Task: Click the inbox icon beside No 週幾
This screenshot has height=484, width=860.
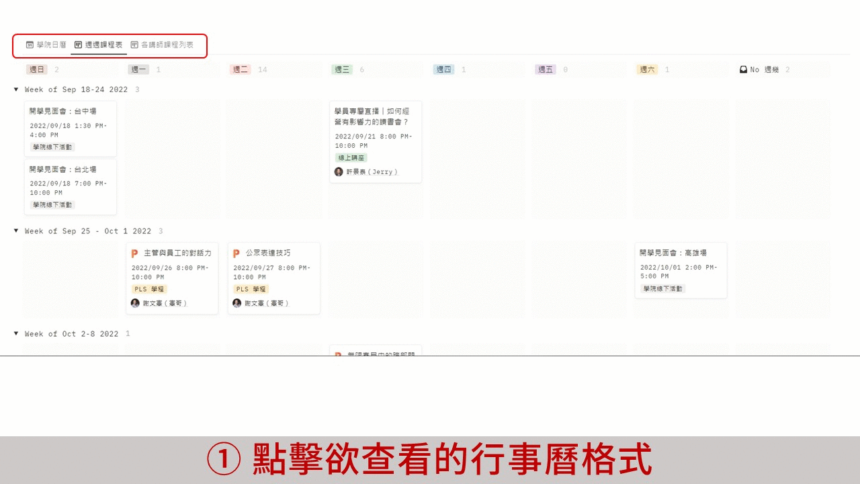Action: [743, 69]
